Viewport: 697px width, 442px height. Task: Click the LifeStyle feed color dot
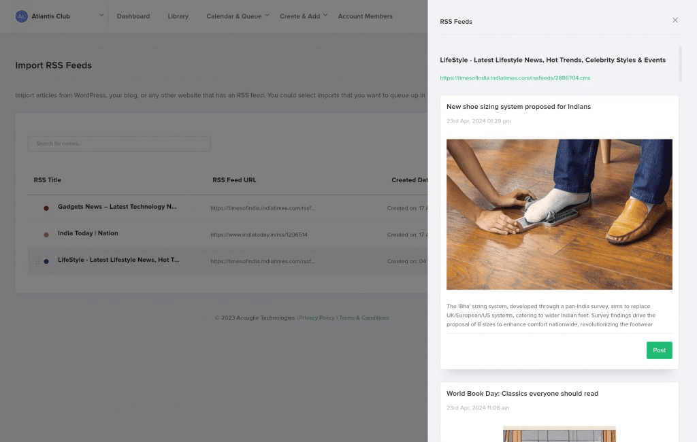coord(46,261)
